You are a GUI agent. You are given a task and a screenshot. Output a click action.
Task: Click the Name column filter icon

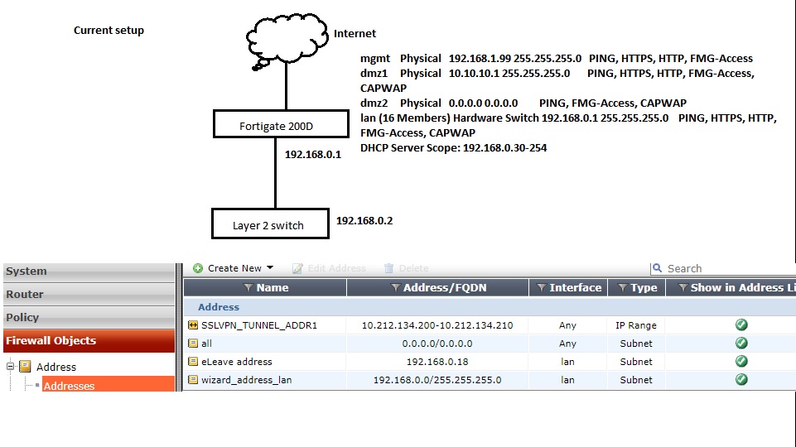pos(248,288)
